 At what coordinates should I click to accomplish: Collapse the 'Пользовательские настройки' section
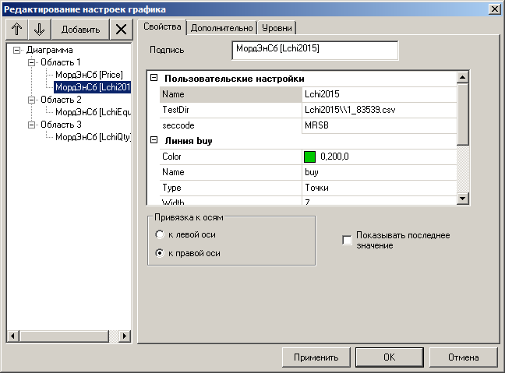click(x=154, y=79)
